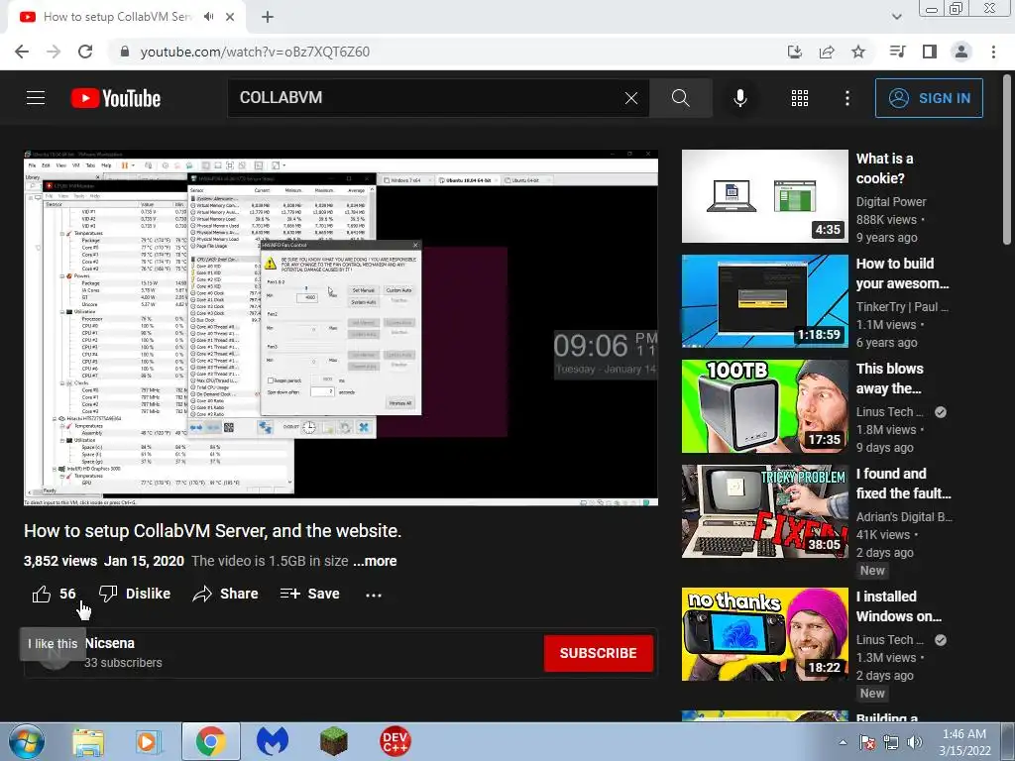Open the volume tray icon
Viewport: 1015px width, 761px height.
(915, 742)
